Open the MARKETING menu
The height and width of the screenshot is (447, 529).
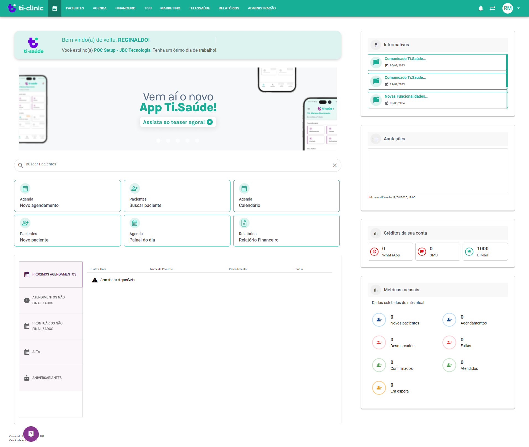pyautogui.click(x=170, y=8)
